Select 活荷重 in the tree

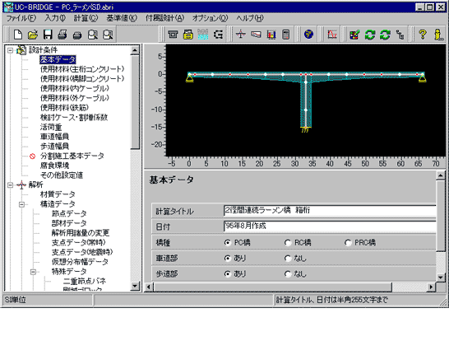51,127
